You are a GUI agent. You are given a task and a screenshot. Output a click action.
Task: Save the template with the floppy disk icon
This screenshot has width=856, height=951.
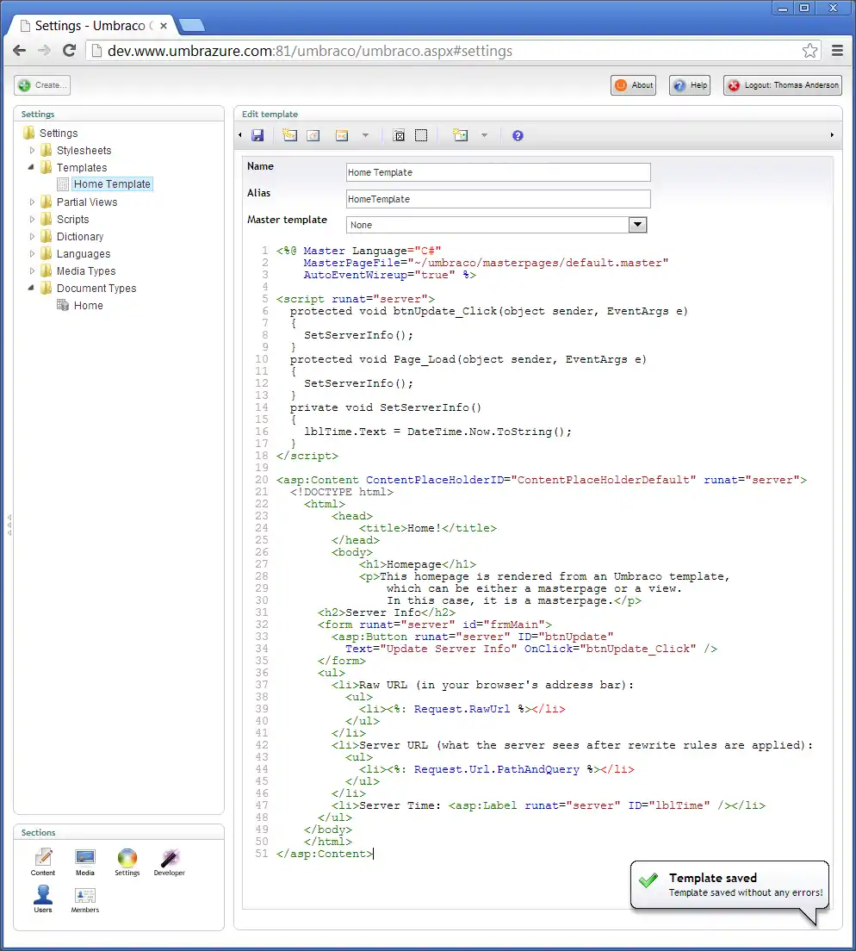click(x=257, y=135)
